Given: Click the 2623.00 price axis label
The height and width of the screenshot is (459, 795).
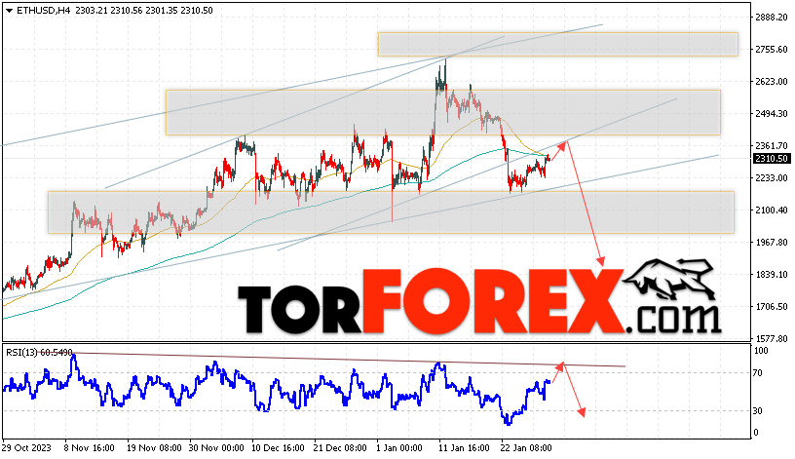Looking at the screenshot, I should [x=772, y=81].
